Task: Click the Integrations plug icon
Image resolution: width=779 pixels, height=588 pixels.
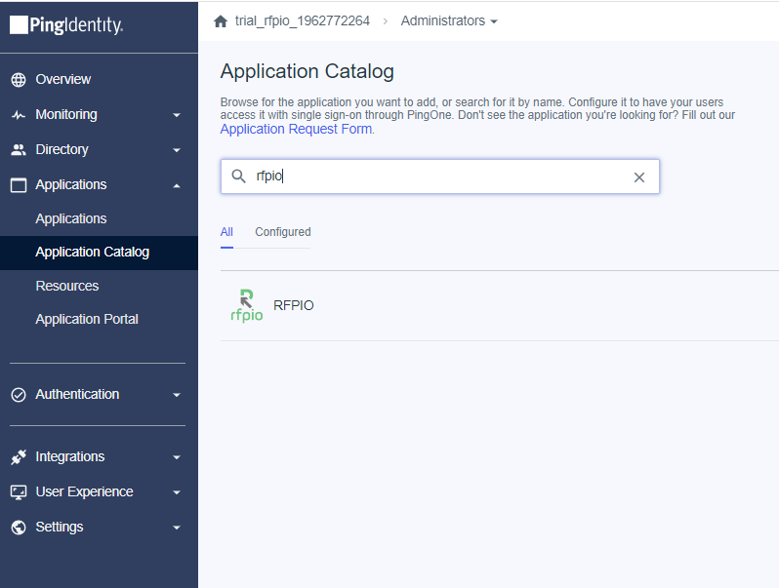Action: [x=19, y=457]
